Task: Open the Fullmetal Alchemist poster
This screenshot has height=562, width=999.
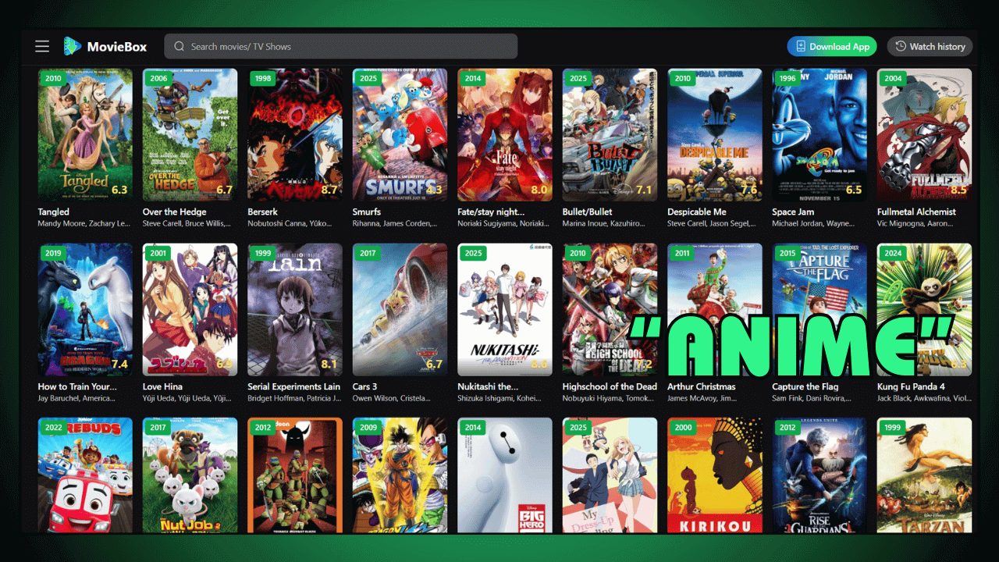Action: pyautogui.click(x=924, y=135)
